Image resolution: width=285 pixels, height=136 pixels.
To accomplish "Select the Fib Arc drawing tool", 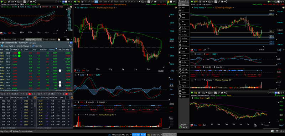I will click(x=184, y=25).
